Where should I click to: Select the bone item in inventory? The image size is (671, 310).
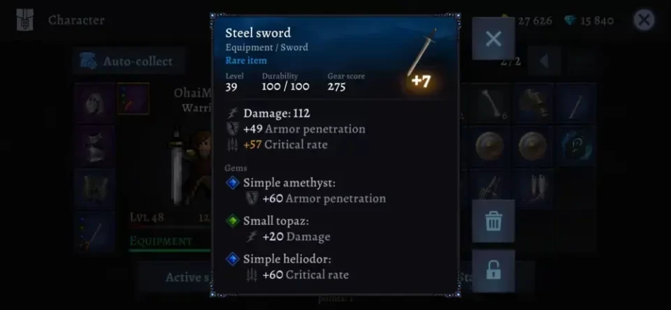[490, 103]
